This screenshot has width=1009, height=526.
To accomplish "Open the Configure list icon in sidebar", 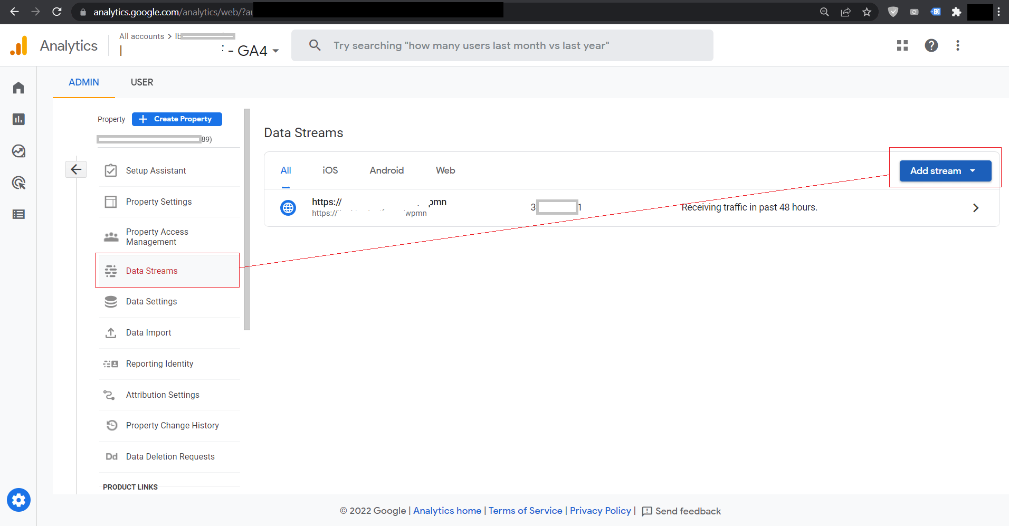I will click(18, 214).
